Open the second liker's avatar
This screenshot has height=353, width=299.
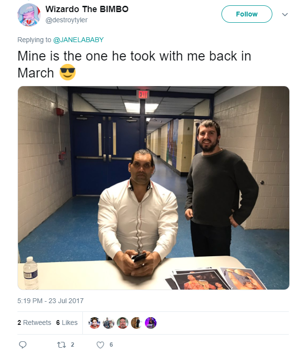(109, 323)
